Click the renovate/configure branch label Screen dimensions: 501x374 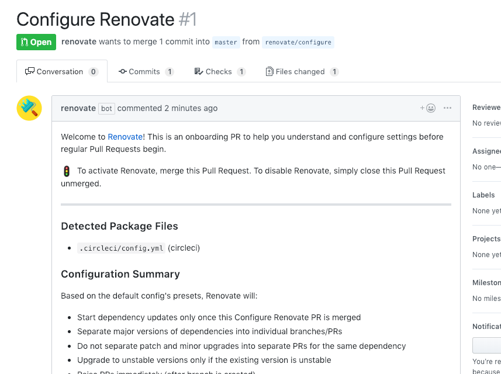298,42
